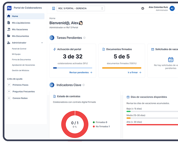Select Mis Documentos in the sidebar
This screenshot has width=178, height=145.
(x=20, y=36)
